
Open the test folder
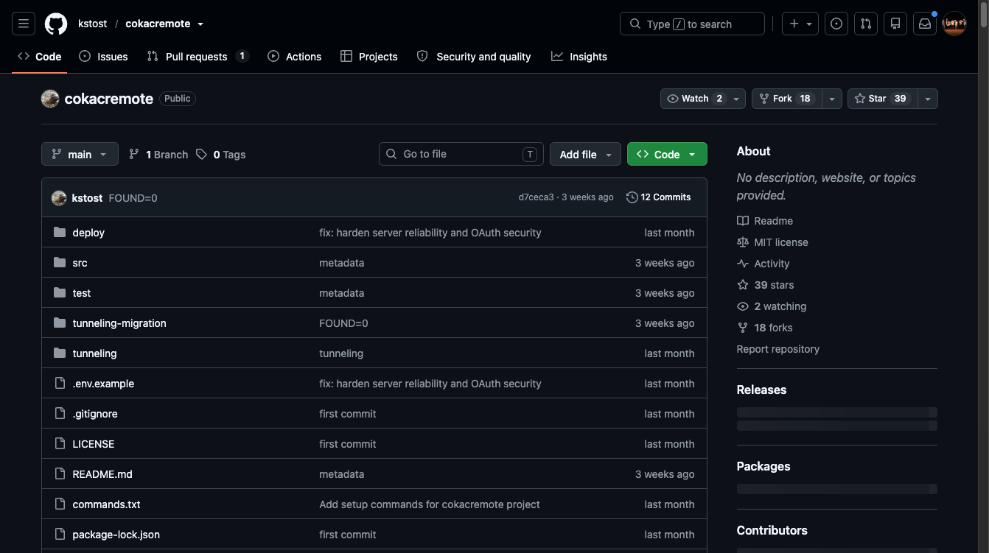82,293
